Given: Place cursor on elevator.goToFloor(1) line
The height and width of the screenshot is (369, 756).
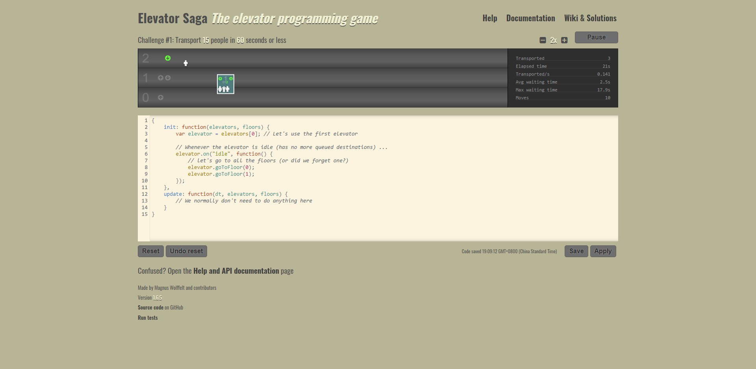Looking at the screenshot, I should click(x=221, y=174).
